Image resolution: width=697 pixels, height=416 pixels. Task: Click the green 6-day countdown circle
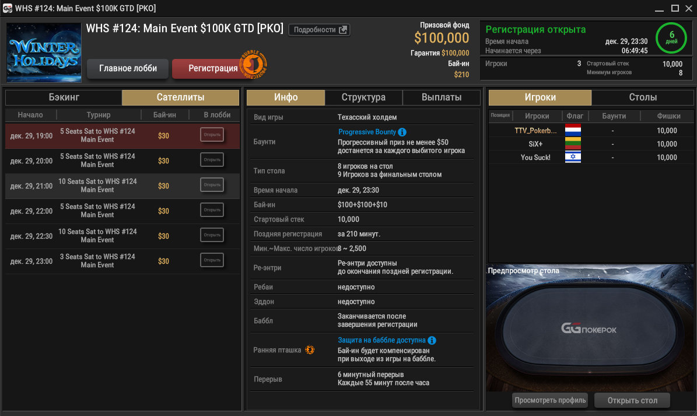pyautogui.click(x=671, y=38)
